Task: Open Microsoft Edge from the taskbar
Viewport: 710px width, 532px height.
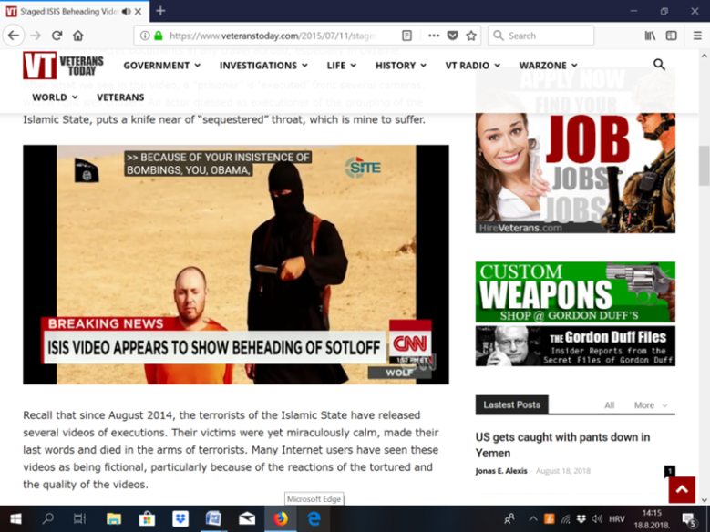Action: (314, 518)
